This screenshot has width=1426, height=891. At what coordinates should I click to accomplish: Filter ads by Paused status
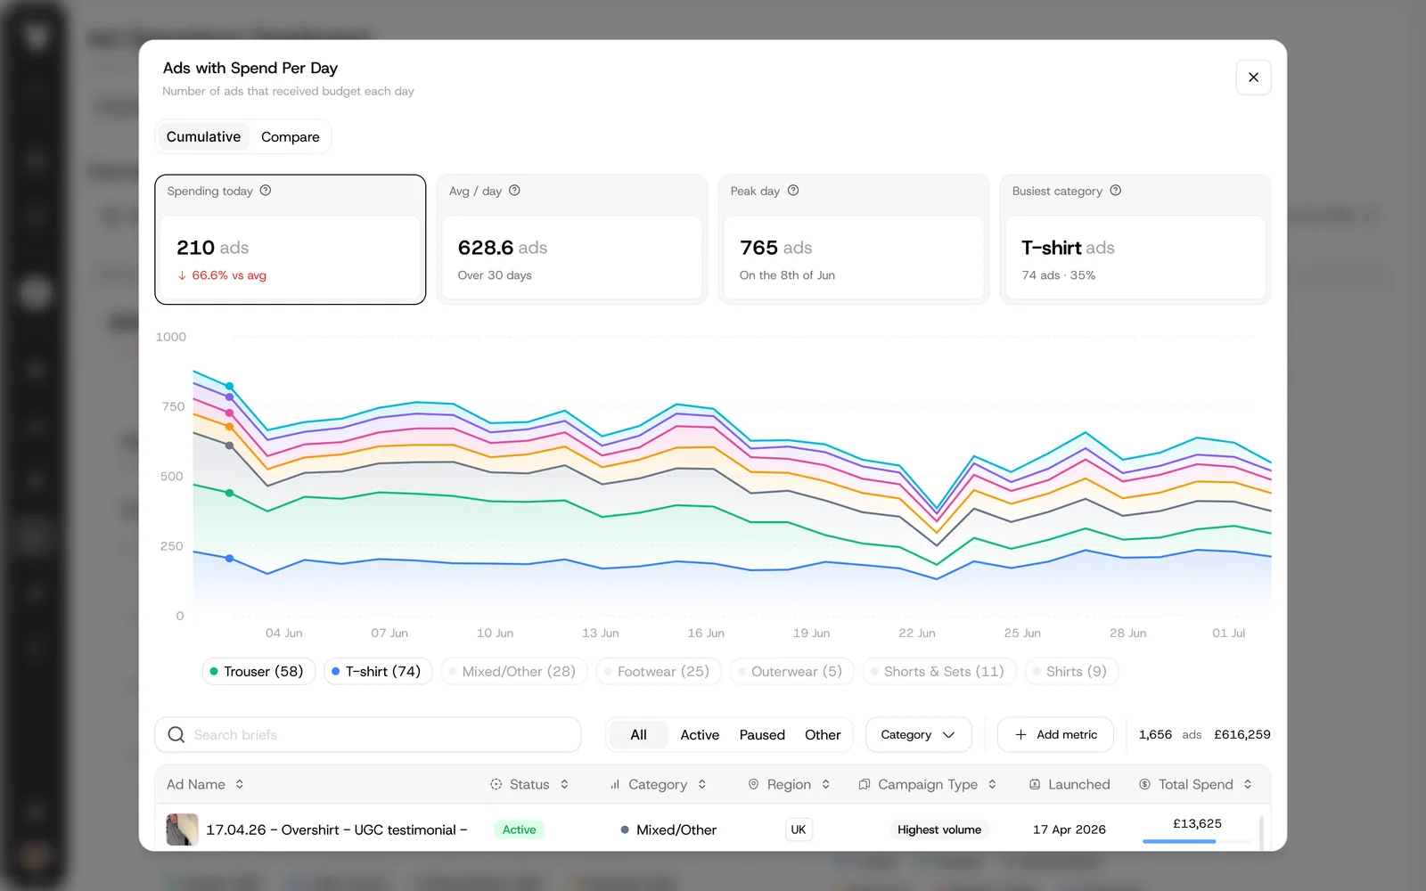coord(762,734)
